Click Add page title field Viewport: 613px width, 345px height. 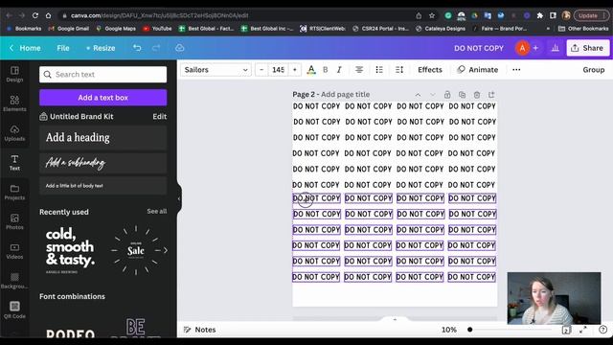(345, 94)
